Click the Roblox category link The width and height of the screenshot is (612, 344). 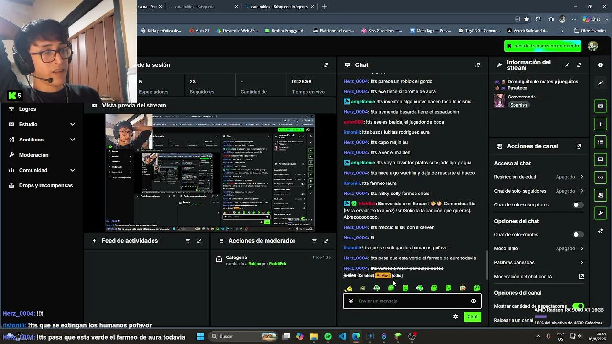point(254,264)
